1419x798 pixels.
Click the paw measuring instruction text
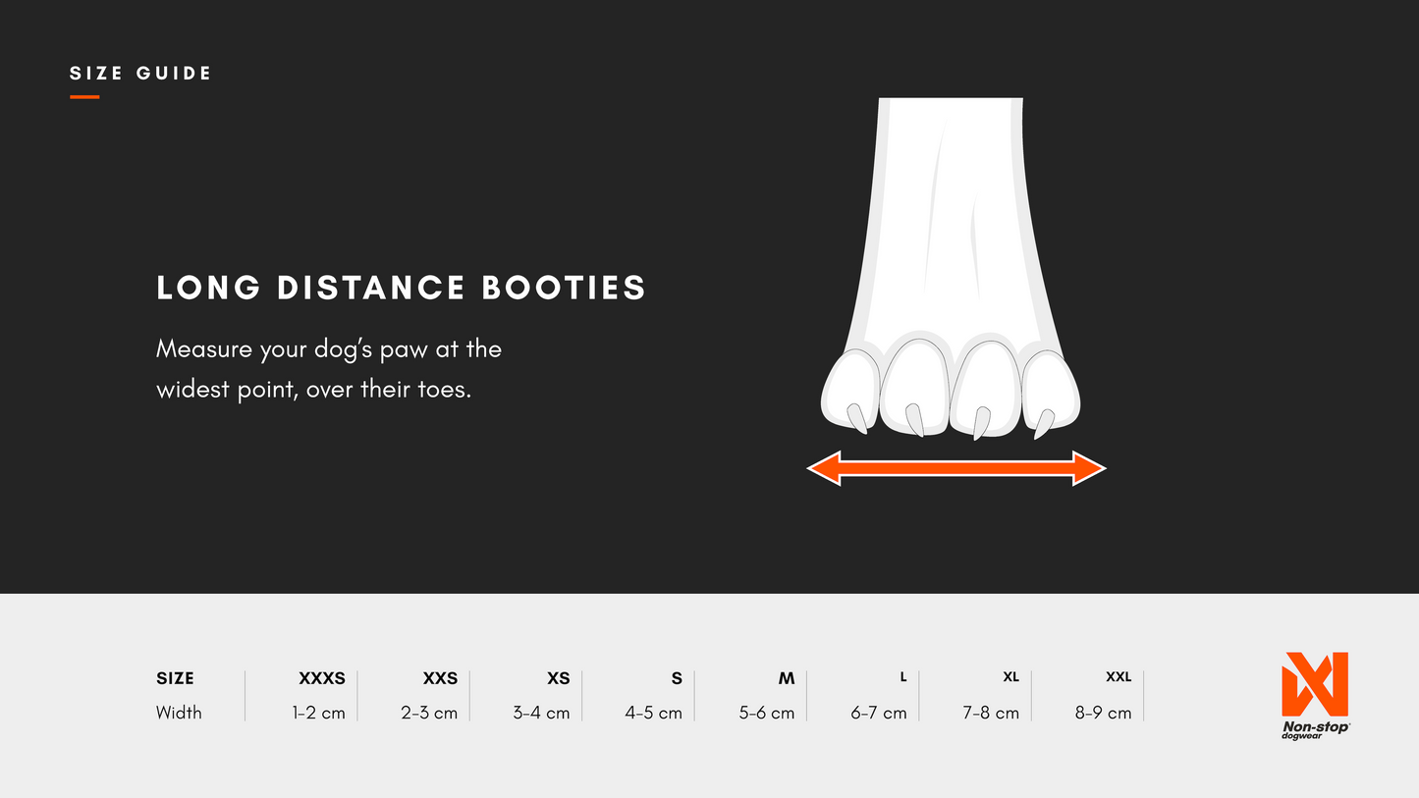[329, 369]
